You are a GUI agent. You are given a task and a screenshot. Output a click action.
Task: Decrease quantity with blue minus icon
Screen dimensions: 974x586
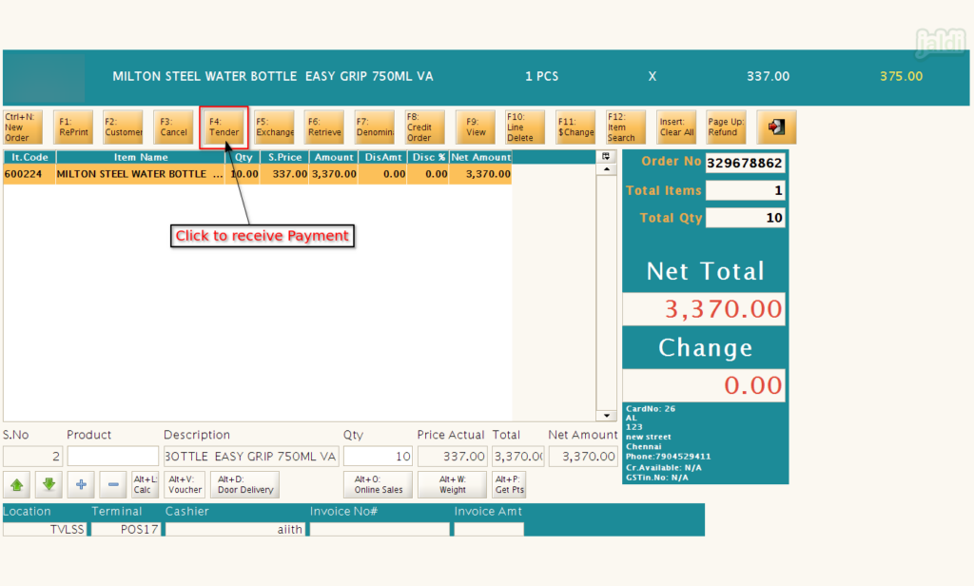click(x=113, y=485)
